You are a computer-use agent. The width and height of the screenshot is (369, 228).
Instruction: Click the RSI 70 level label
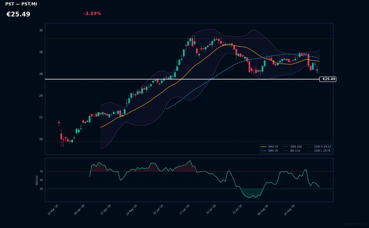pos(41,171)
